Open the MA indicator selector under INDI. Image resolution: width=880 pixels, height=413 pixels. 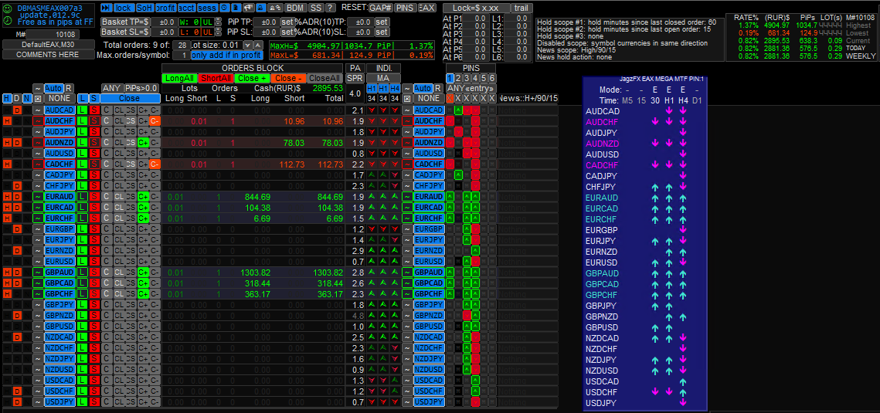(383, 78)
